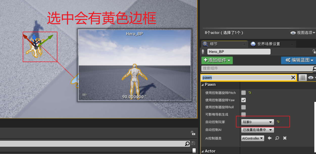
Task: Browse to AIController with magnifier icon
Action: point(277,138)
